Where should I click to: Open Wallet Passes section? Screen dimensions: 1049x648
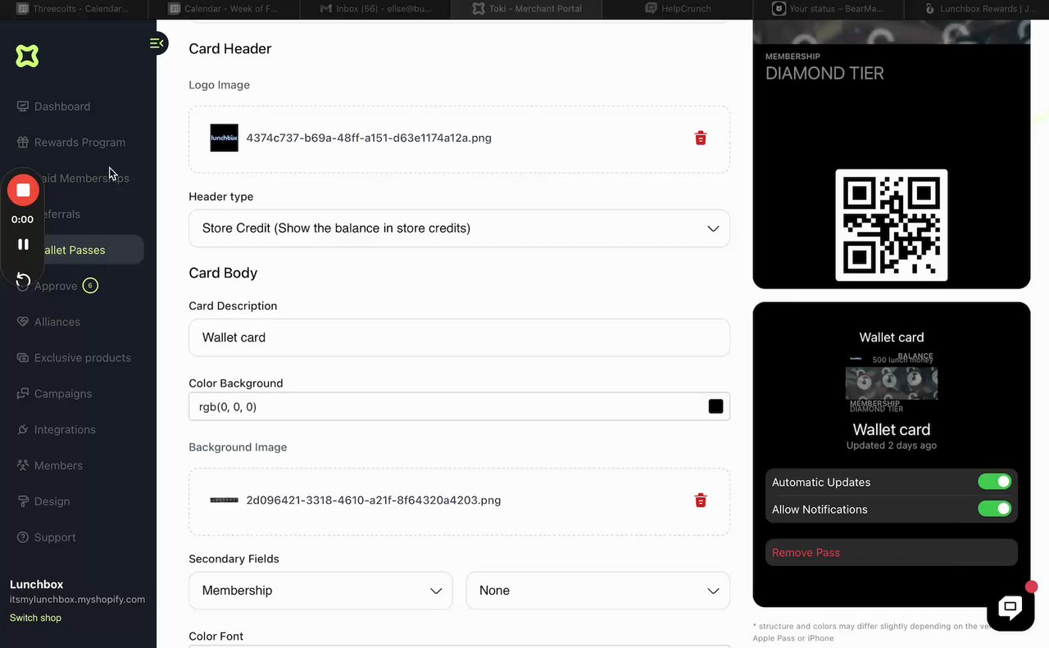click(x=74, y=250)
